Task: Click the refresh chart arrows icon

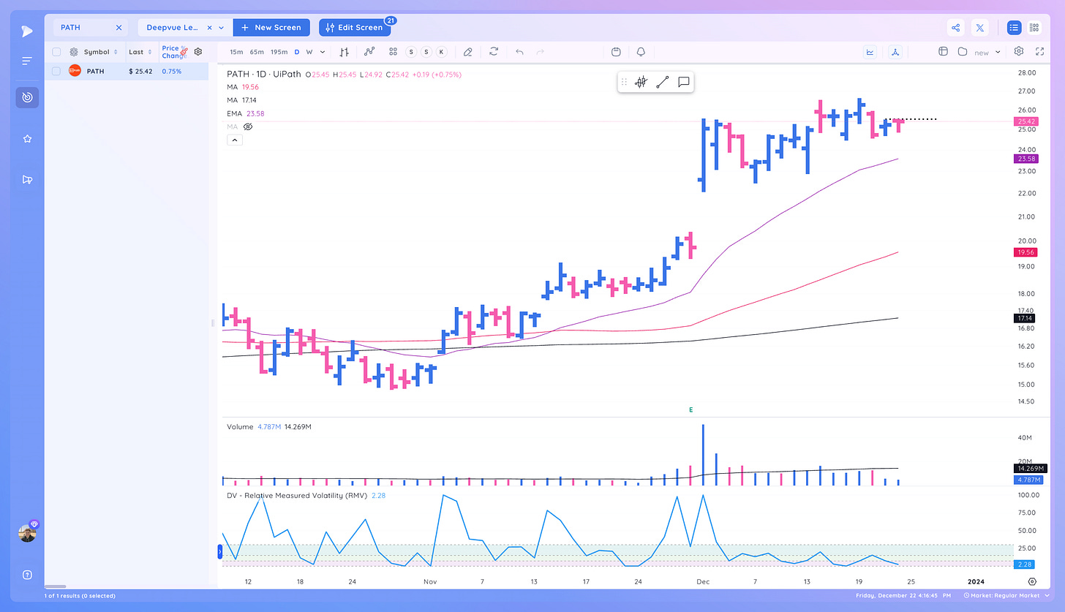Action: click(x=494, y=52)
